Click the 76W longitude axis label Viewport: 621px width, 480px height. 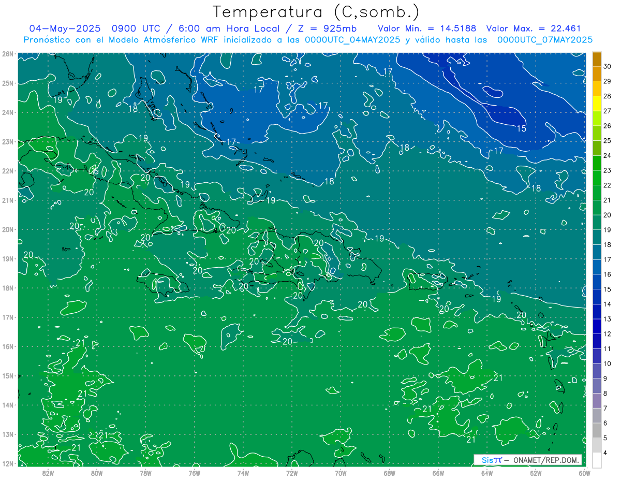point(195,473)
